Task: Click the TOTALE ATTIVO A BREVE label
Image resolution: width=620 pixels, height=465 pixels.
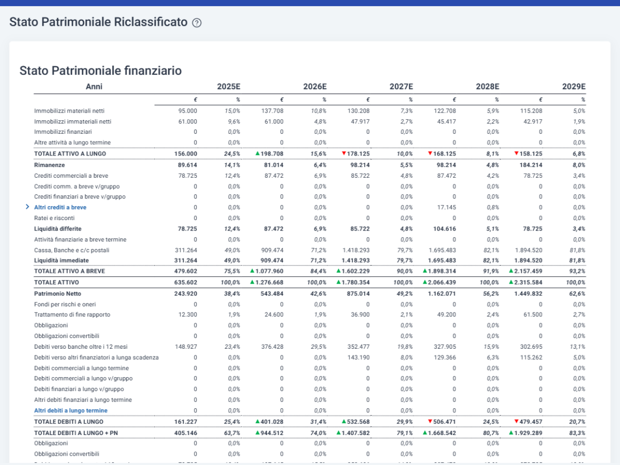Action: pyautogui.click(x=69, y=271)
